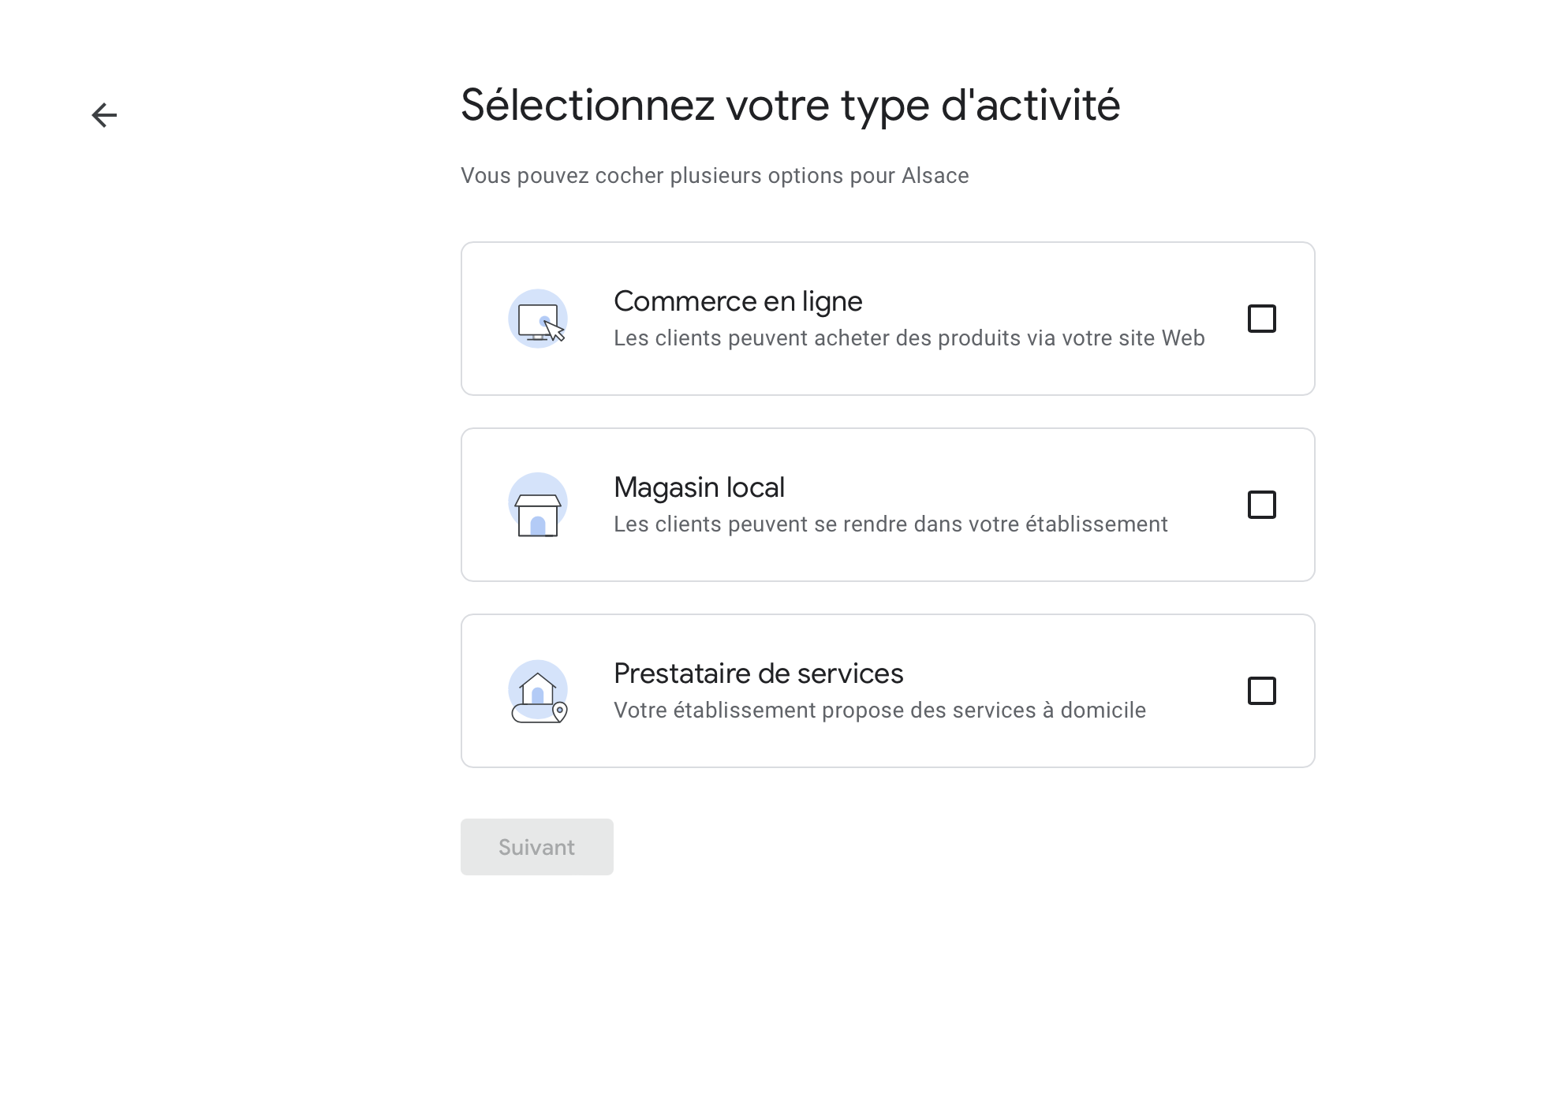Click the word Alsace in the subtitle
1557x1093 pixels.
click(935, 176)
